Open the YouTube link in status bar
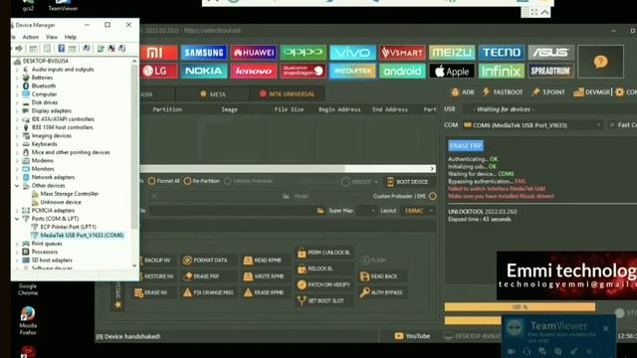The width and height of the screenshot is (637, 358). point(412,336)
